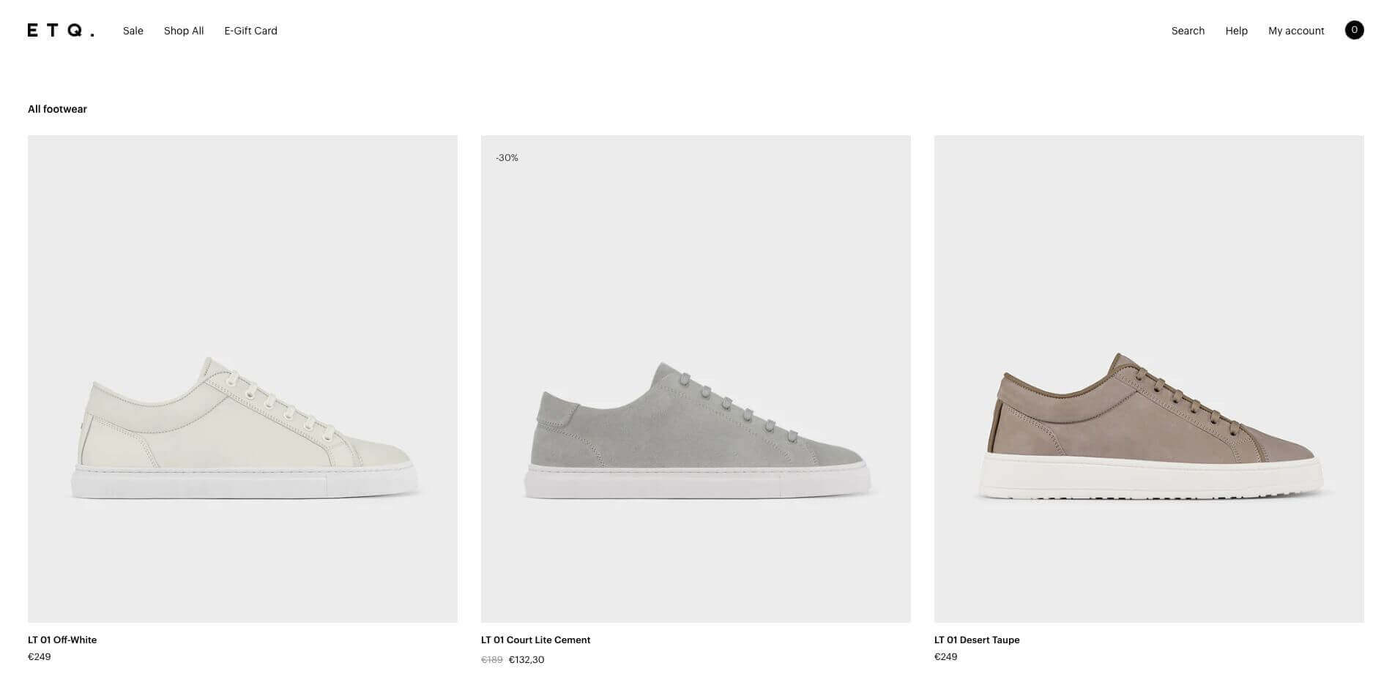Click the €132,30 sale price
1392x682 pixels.
click(x=526, y=659)
